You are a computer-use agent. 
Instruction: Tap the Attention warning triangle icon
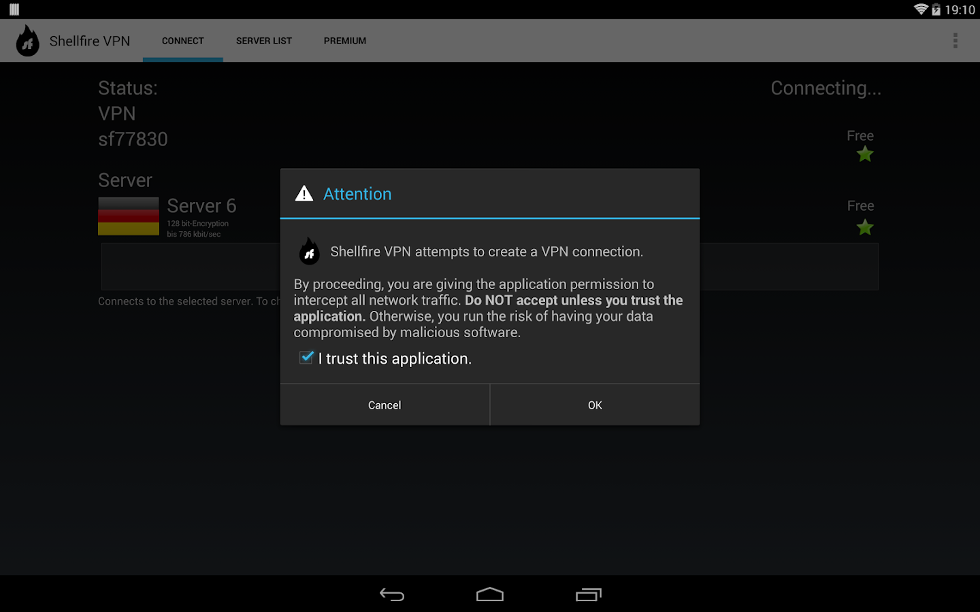tap(304, 194)
